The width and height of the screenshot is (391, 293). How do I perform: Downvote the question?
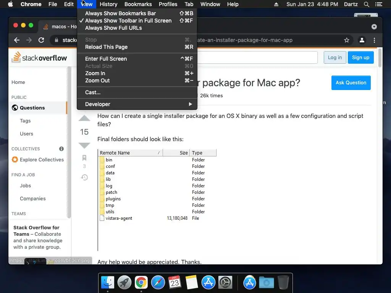[x=84, y=145]
